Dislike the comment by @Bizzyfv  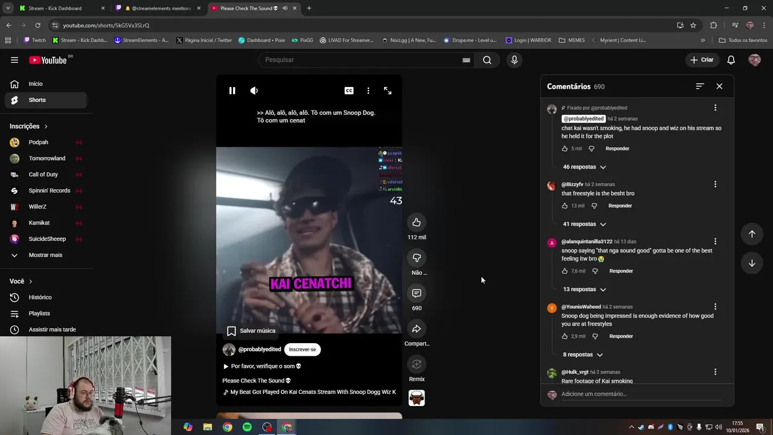594,206
